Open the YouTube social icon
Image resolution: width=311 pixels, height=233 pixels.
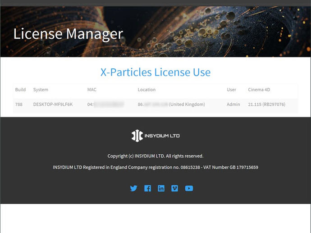pos(189,188)
